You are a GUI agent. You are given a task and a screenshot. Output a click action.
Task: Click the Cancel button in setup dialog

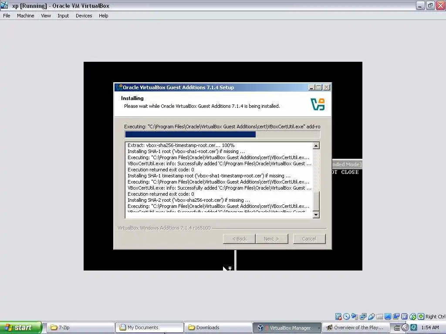[x=309, y=239]
